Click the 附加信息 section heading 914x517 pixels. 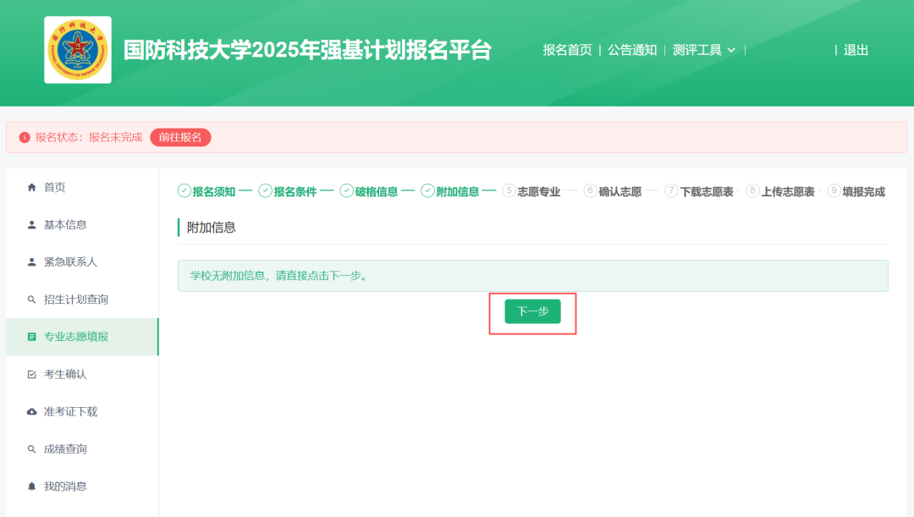pyautogui.click(x=211, y=228)
